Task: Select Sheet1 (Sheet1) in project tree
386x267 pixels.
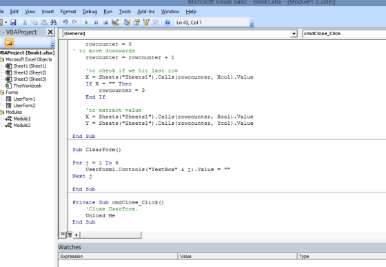Action: click(x=30, y=66)
